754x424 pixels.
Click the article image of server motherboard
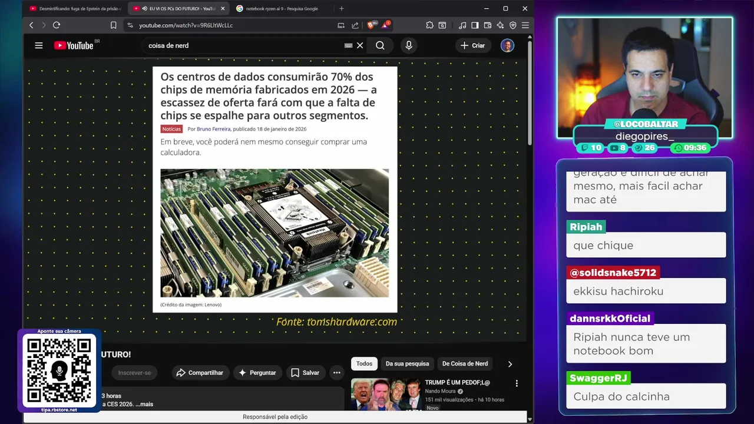tap(275, 233)
